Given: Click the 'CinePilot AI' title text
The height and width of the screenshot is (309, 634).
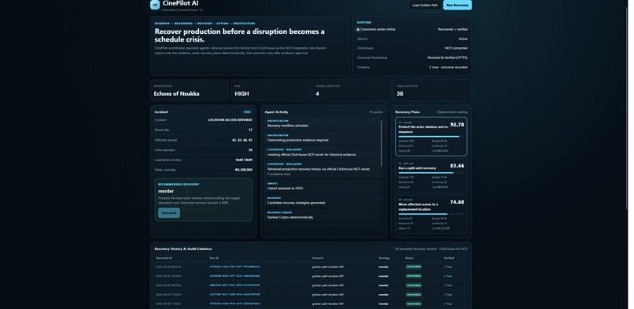Looking at the screenshot, I should [x=180, y=3].
